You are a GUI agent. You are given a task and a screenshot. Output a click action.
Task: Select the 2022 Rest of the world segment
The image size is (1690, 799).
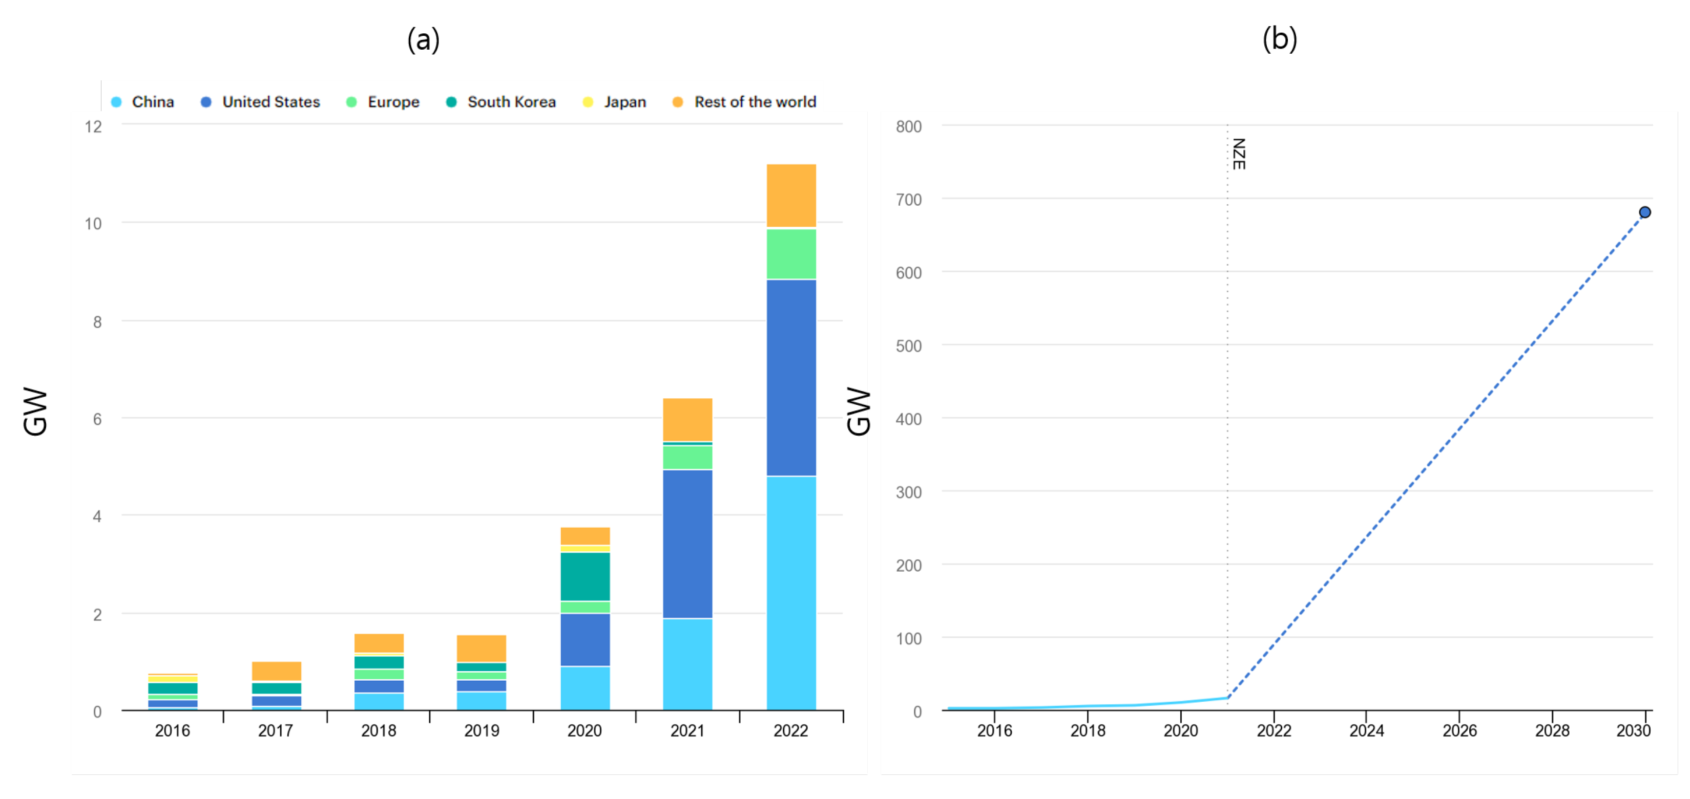click(x=791, y=196)
